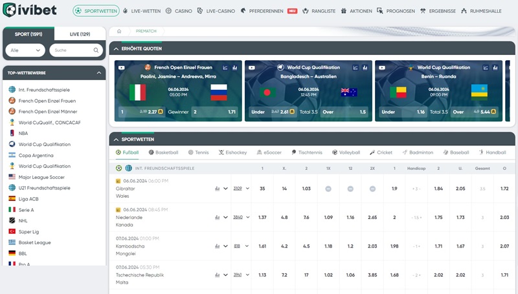
Task: Click the Major League Soccer flag icon
Action: pos(12,177)
